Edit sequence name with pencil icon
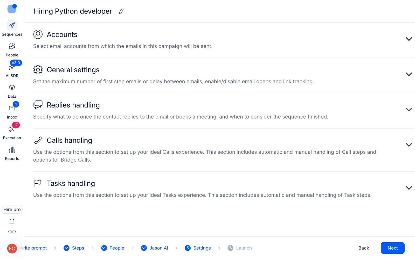 tap(121, 11)
